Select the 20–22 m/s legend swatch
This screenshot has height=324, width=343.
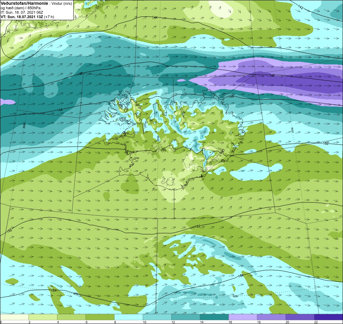click(x=300, y=317)
